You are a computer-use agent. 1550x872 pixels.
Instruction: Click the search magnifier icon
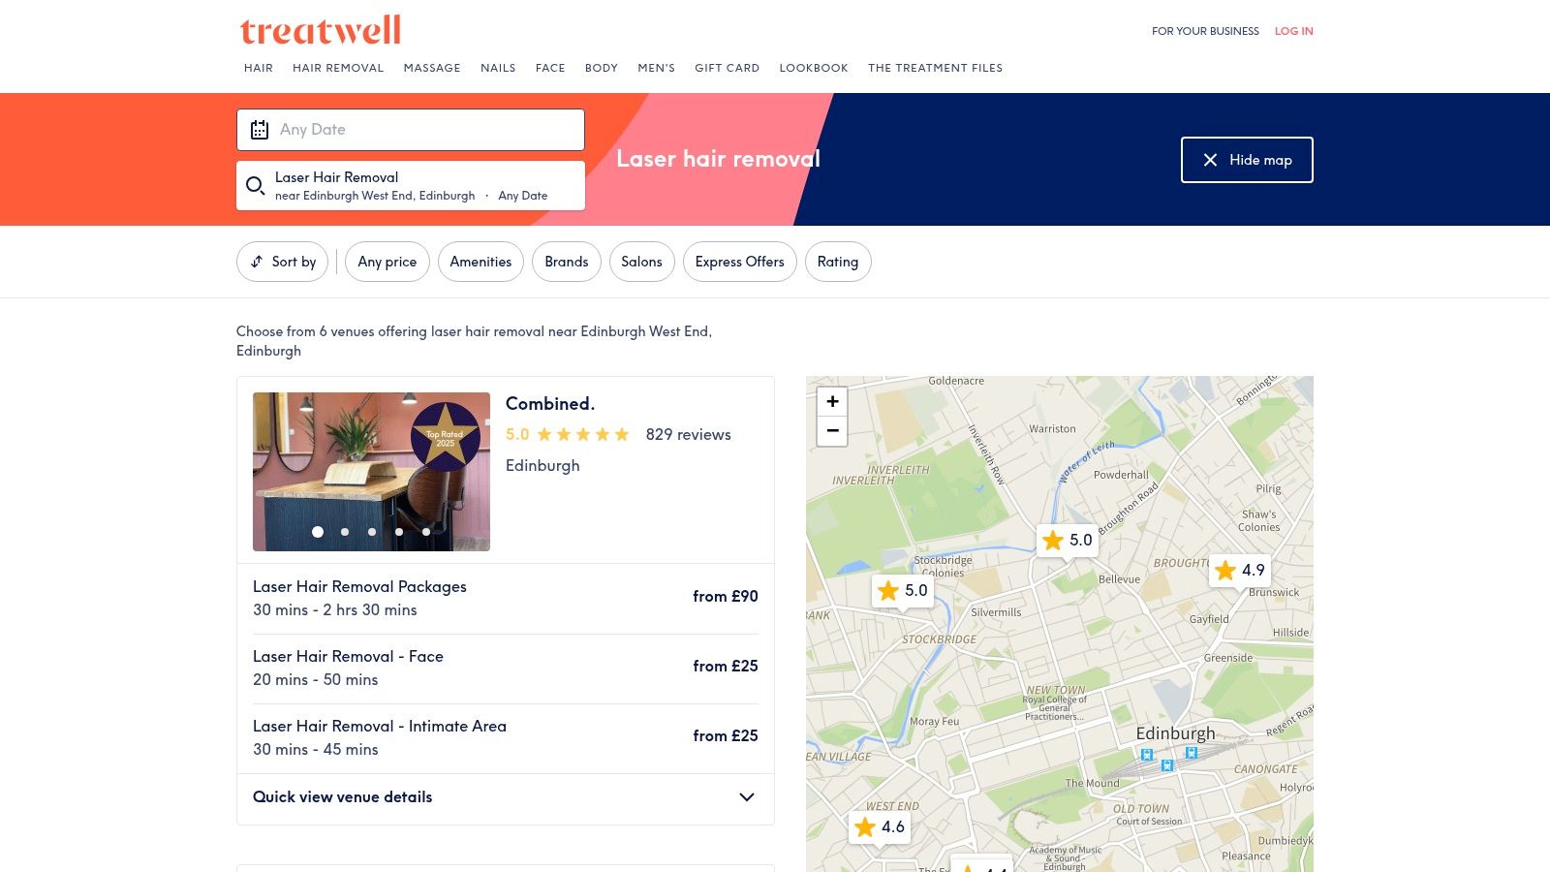tap(256, 185)
